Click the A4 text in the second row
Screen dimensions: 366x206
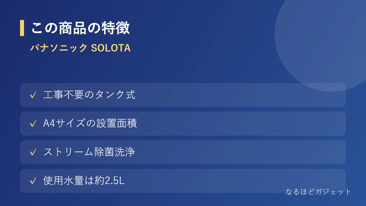coord(49,124)
